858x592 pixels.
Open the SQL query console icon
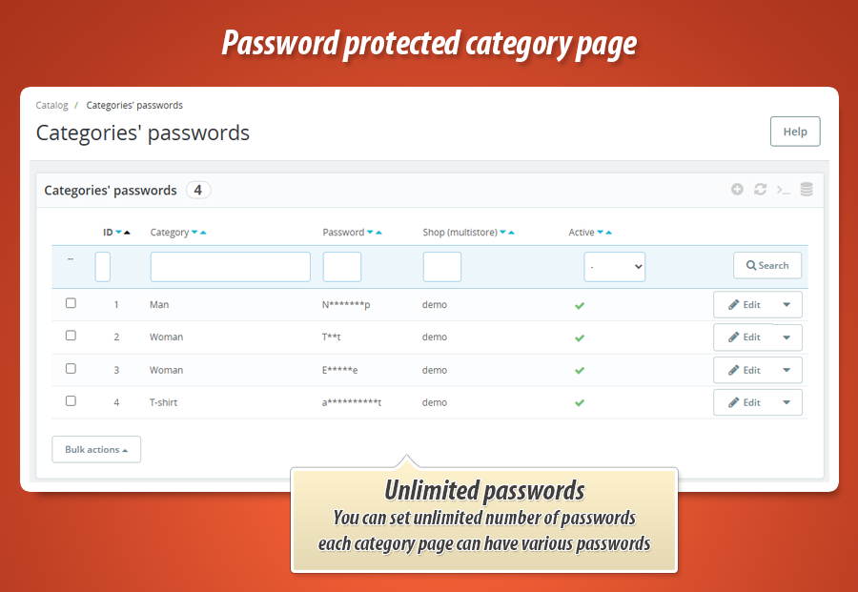point(783,190)
